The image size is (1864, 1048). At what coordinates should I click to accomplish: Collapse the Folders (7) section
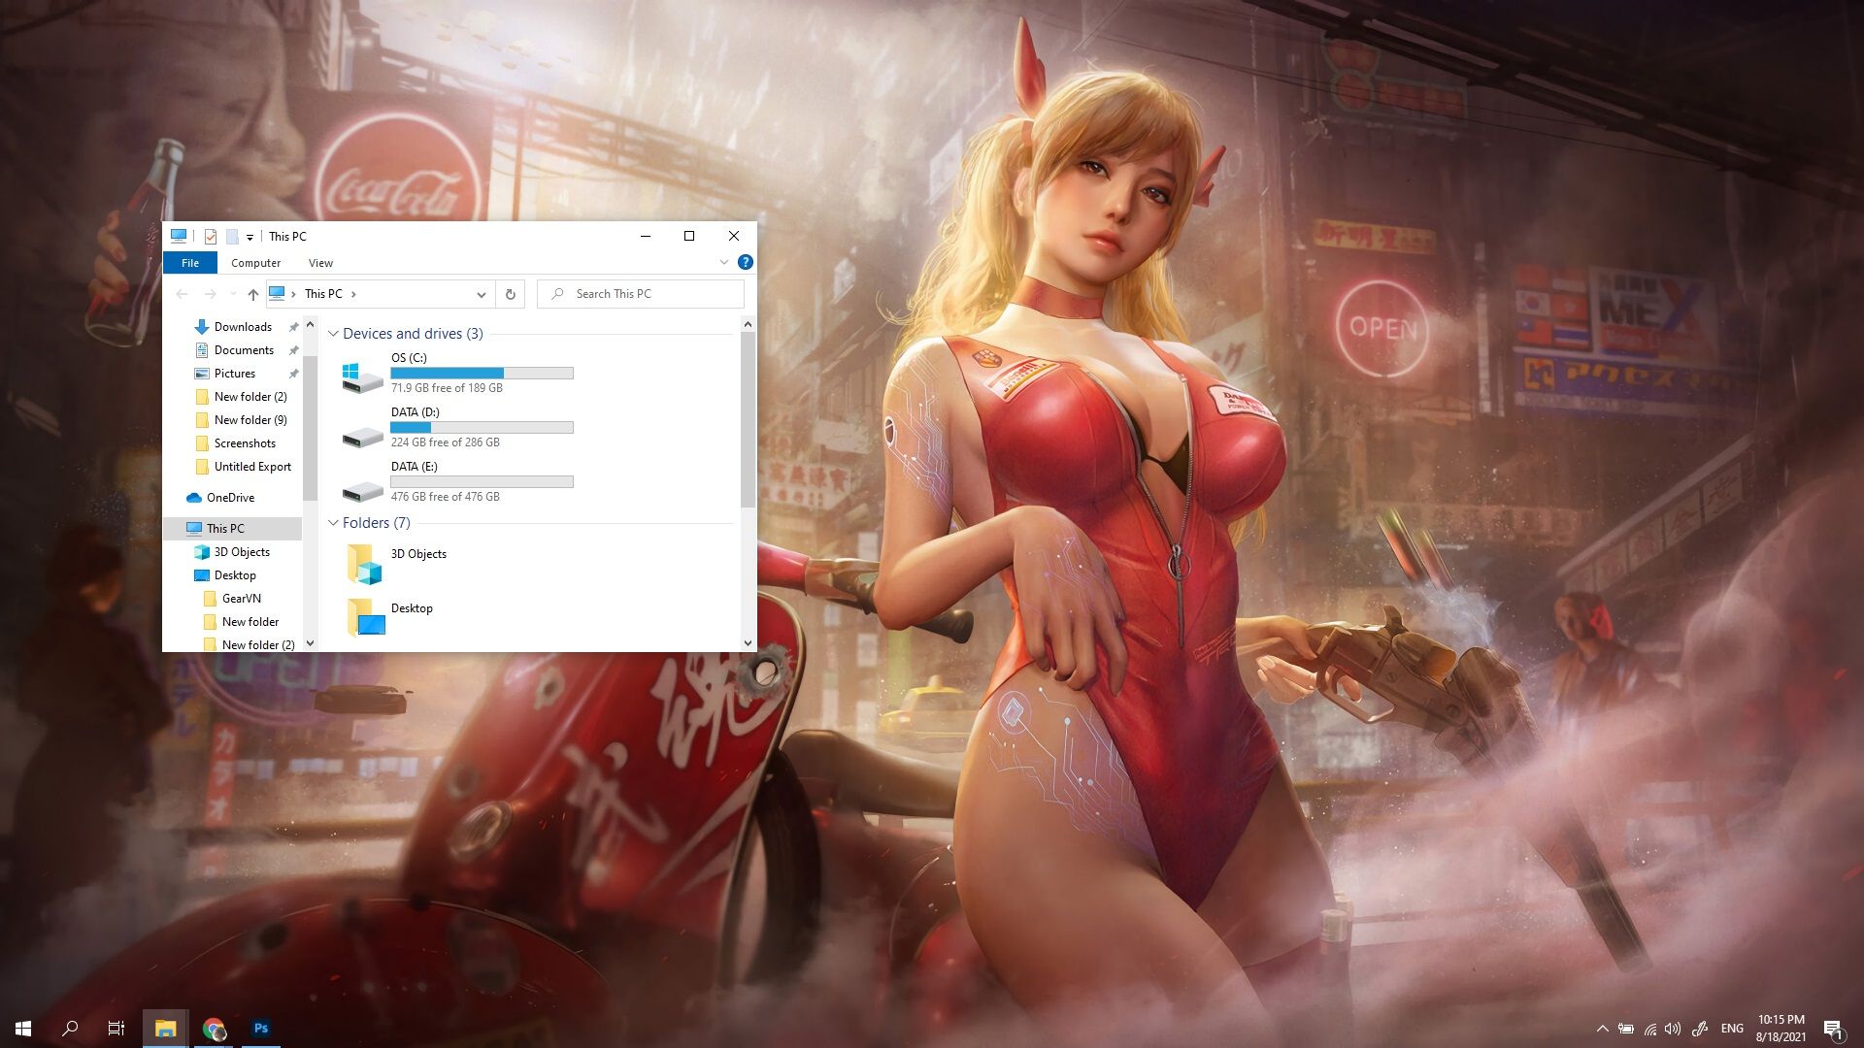334,522
